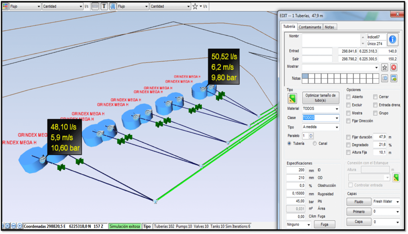Click the star favorite icon beside Mostrar

tap(384, 67)
